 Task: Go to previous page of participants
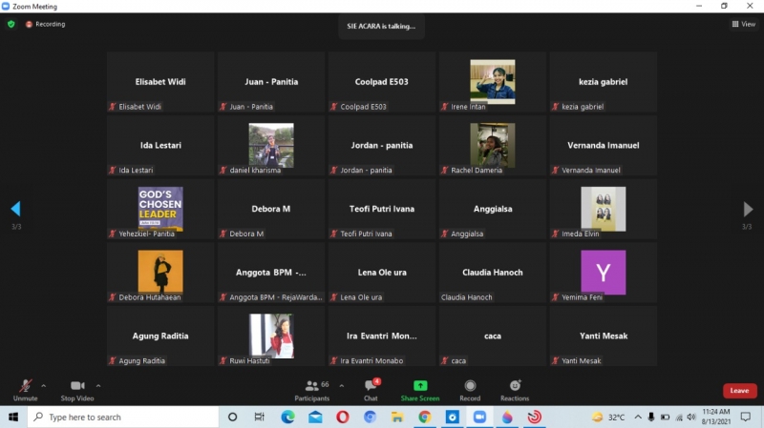(15, 210)
